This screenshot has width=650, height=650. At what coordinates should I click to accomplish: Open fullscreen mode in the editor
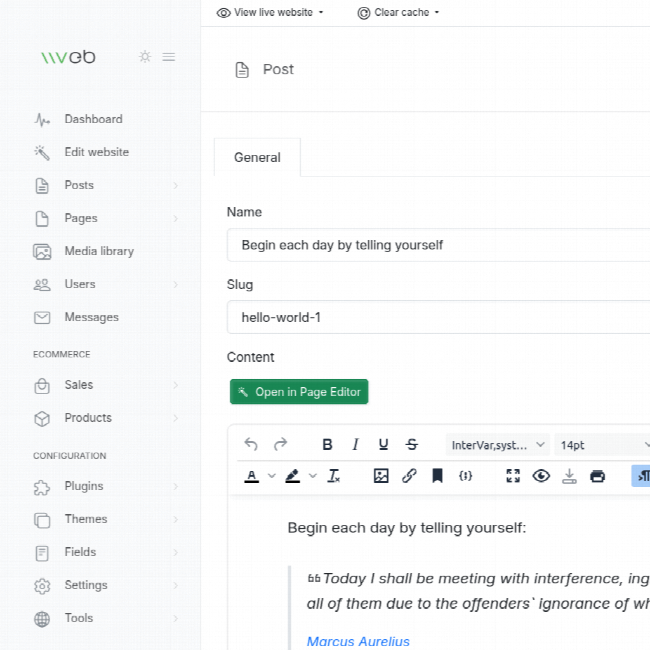[513, 476]
